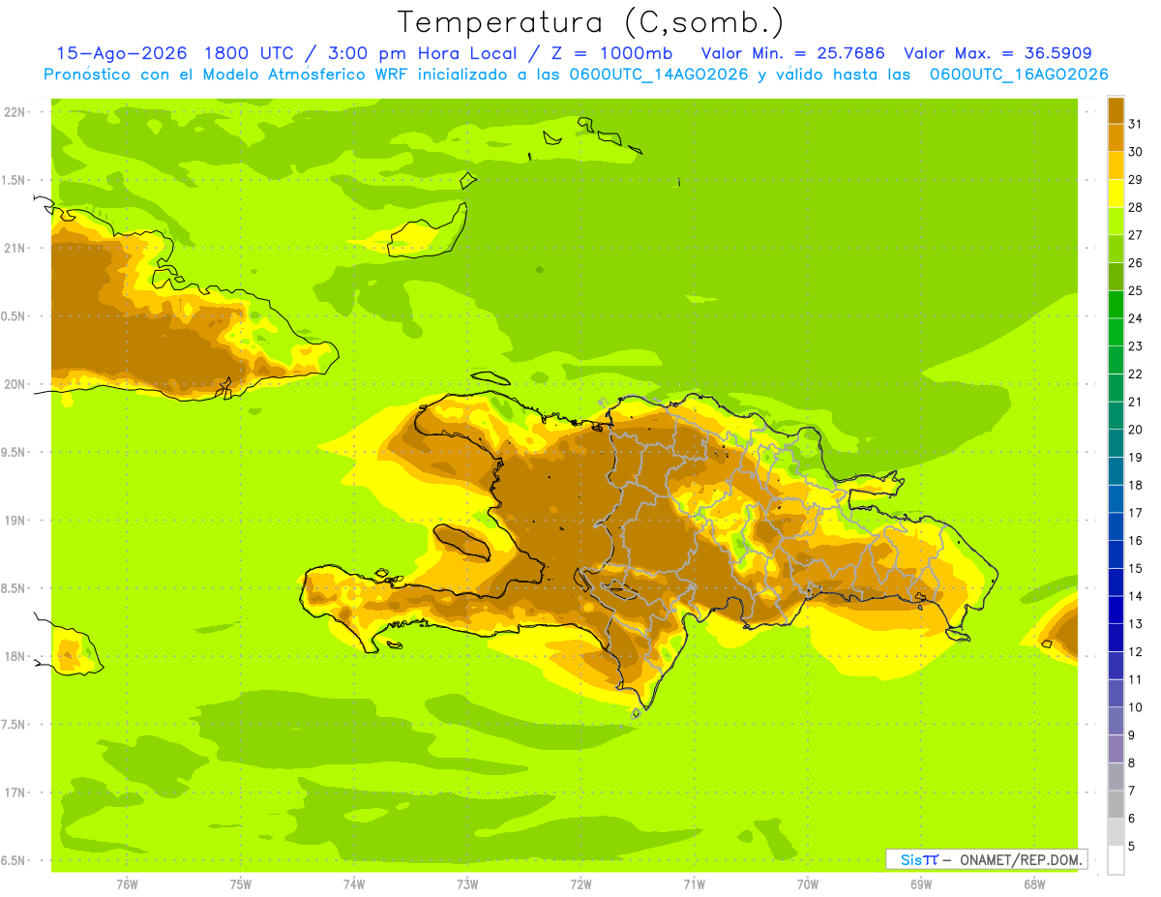Click the "20N" latitude label
1161x897 pixels.
(x=14, y=384)
